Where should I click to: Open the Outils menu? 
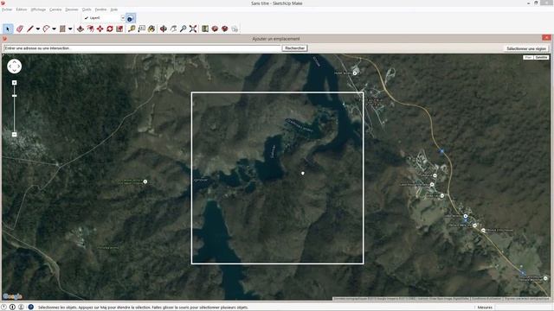(87, 10)
